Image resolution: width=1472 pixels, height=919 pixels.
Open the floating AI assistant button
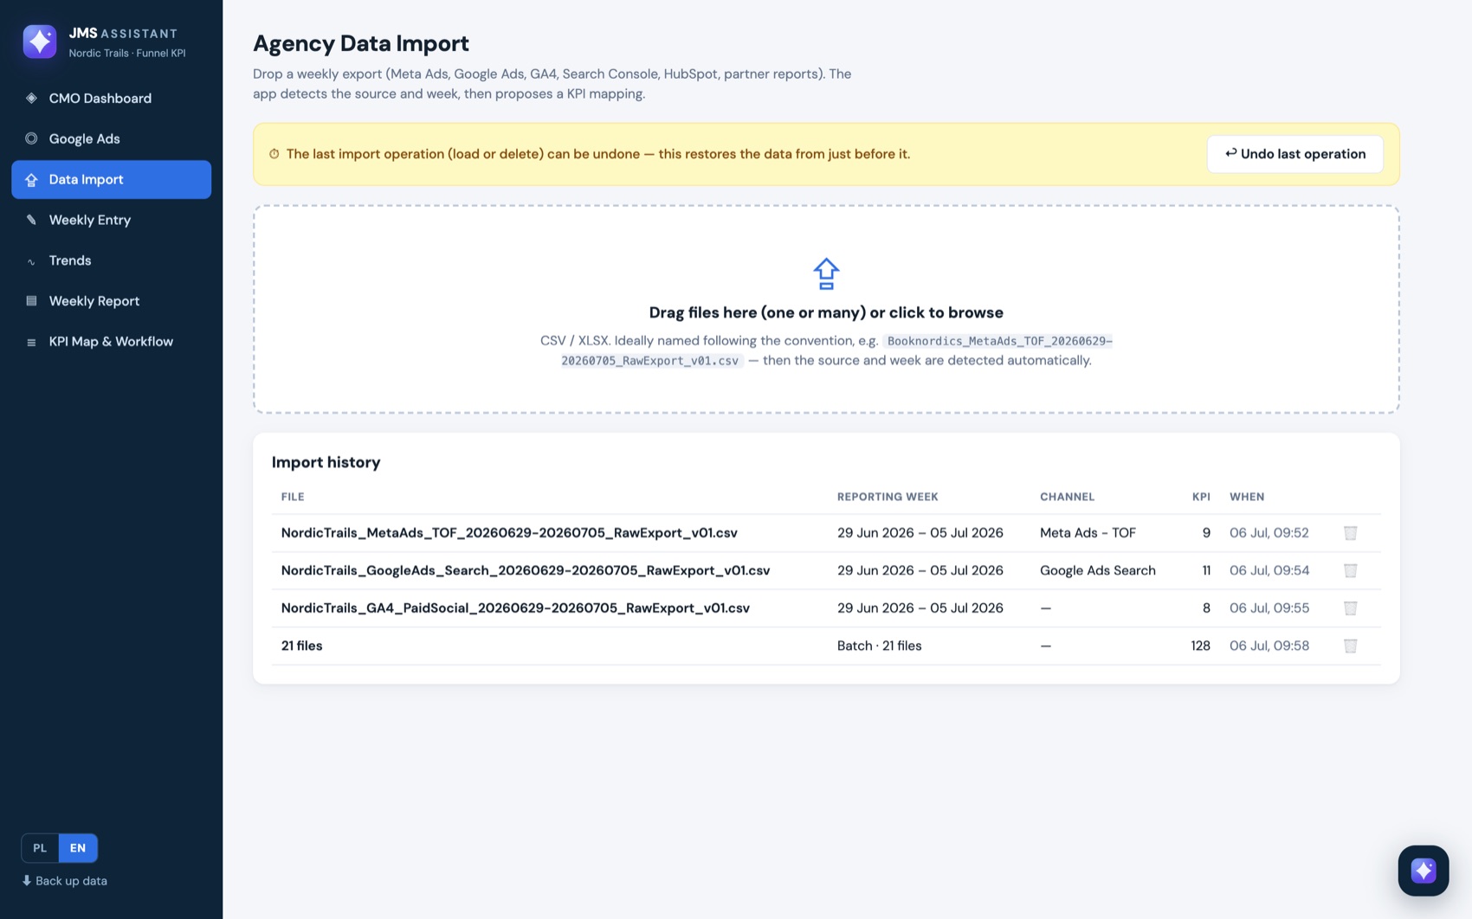pos(1423,871)
